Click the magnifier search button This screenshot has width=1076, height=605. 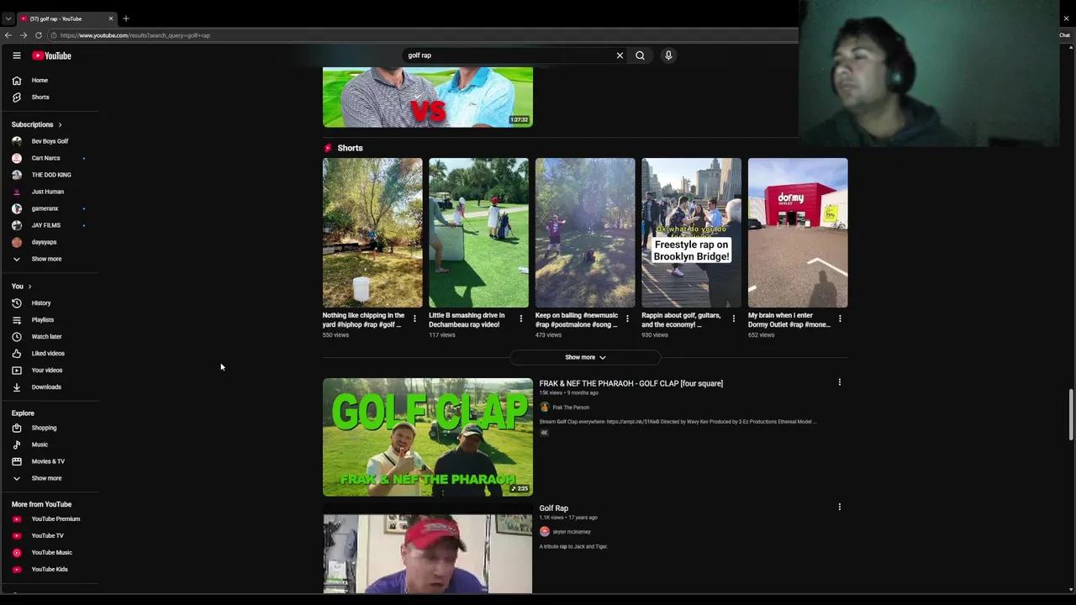point(640,55)
